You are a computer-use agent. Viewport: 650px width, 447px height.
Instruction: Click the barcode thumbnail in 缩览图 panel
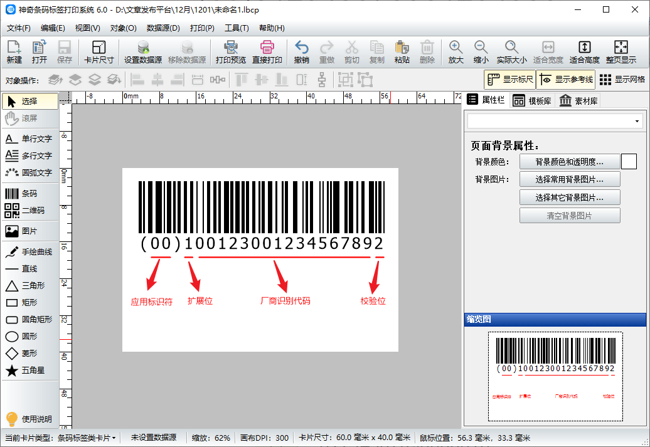555,376
